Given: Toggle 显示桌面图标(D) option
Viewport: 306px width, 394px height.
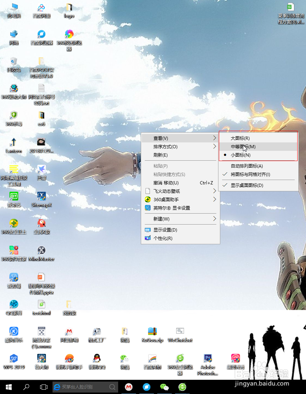Looking at the screenshot, I should point(258,185).
